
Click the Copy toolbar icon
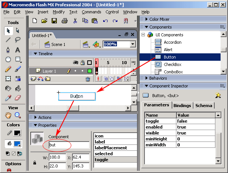click(x=85, y=21)
